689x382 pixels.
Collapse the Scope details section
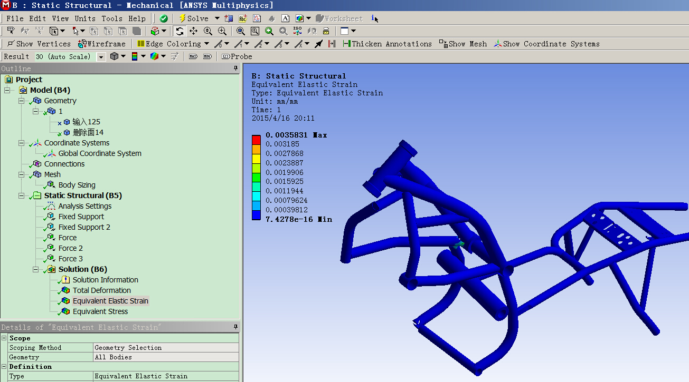click(x=4, y=338)
